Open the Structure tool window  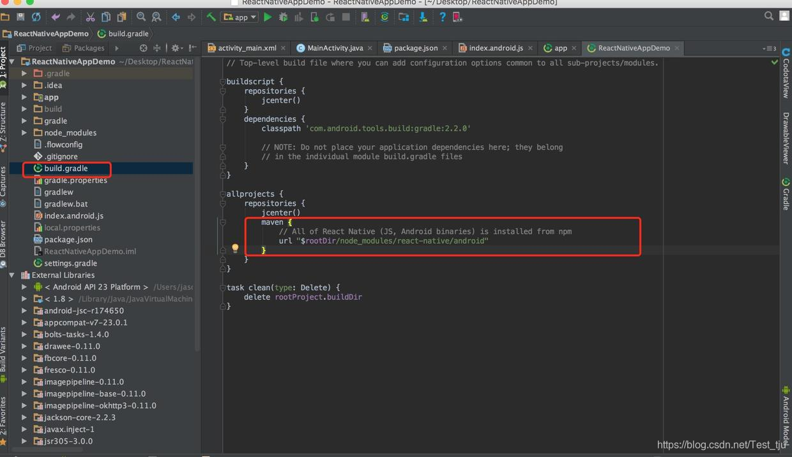click(4, 126)
